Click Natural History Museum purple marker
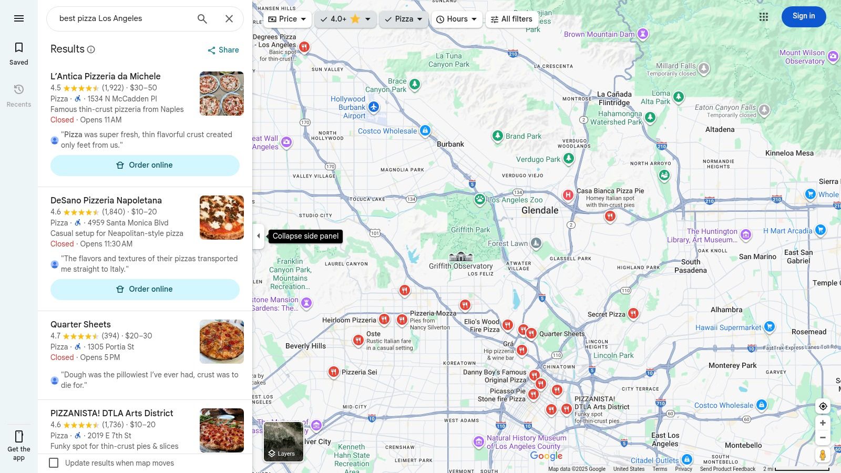 point(478,441)
